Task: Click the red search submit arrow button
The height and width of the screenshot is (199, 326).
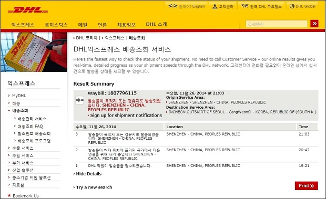Action: (x=314, y=24)
